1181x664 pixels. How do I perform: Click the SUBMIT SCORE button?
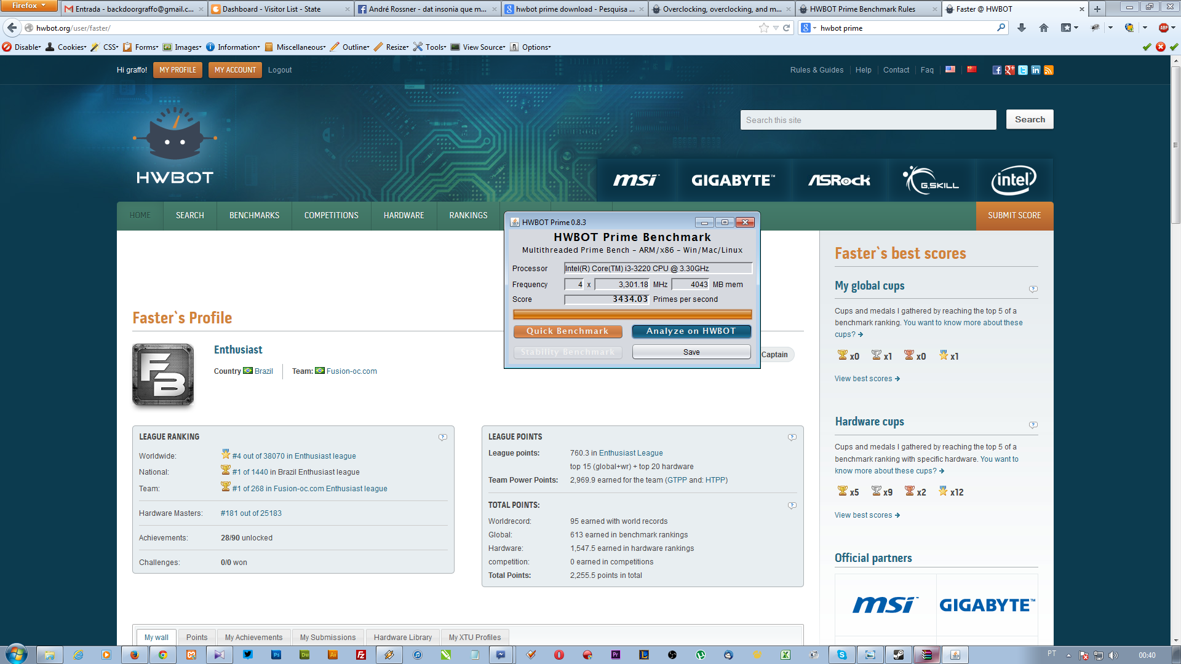point(1014,216)
